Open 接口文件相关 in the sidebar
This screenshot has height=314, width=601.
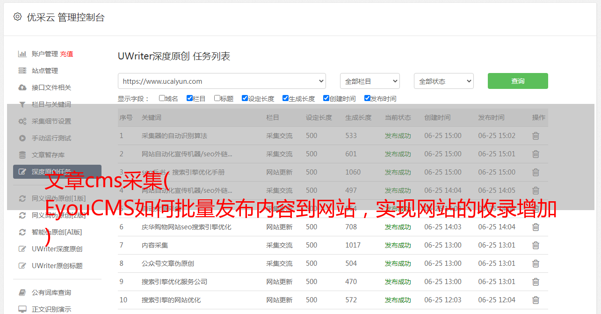click(51, 88)
